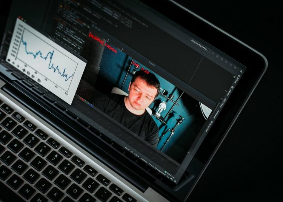
Task: Click the Search Everywhere magnifier icon
Action: tap(241, 71)
